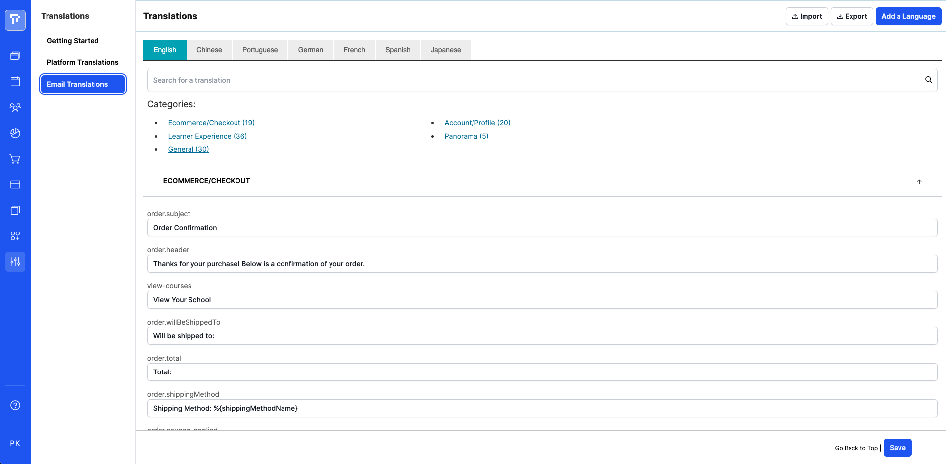Jump to Ecommerce/Checkout (19) category
Viewport: 946px width, 464px height.
(x=211, y=123)
